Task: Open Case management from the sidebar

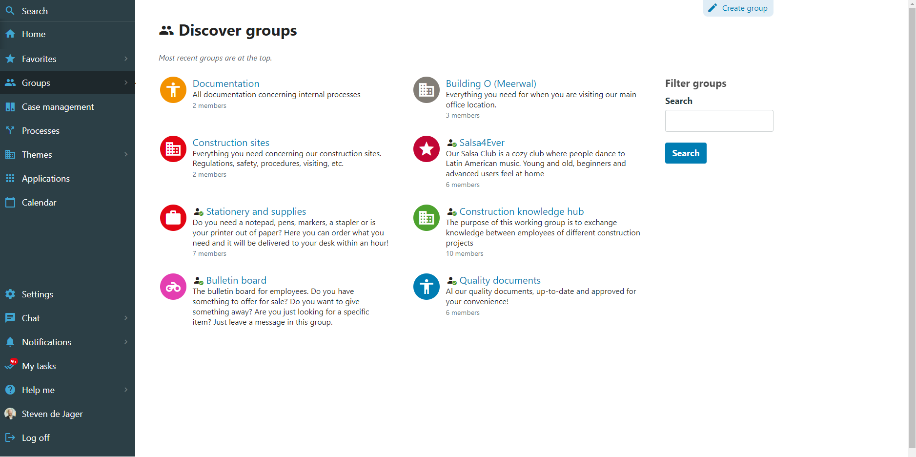Action: click(58, 107)
